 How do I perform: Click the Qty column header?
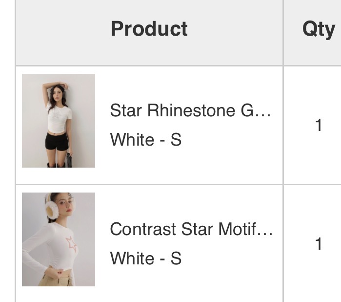pos(318,29)
